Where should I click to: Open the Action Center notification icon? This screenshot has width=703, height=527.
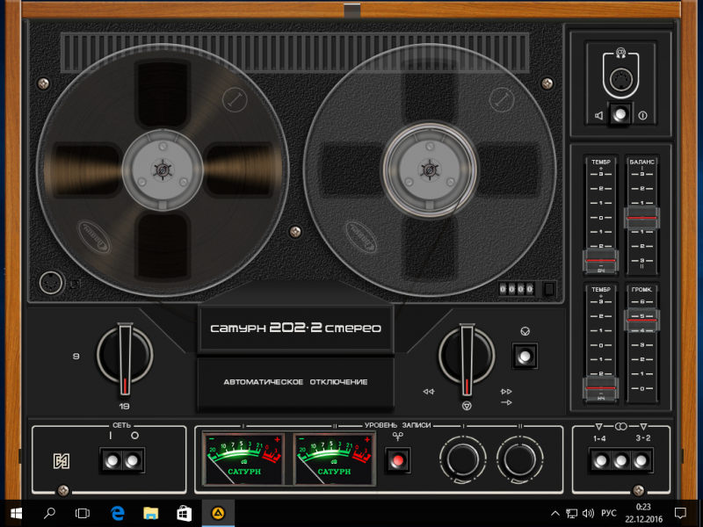click(680, 513)
